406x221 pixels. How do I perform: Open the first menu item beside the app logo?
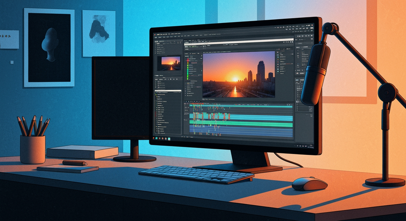click(x=158, y=34)
